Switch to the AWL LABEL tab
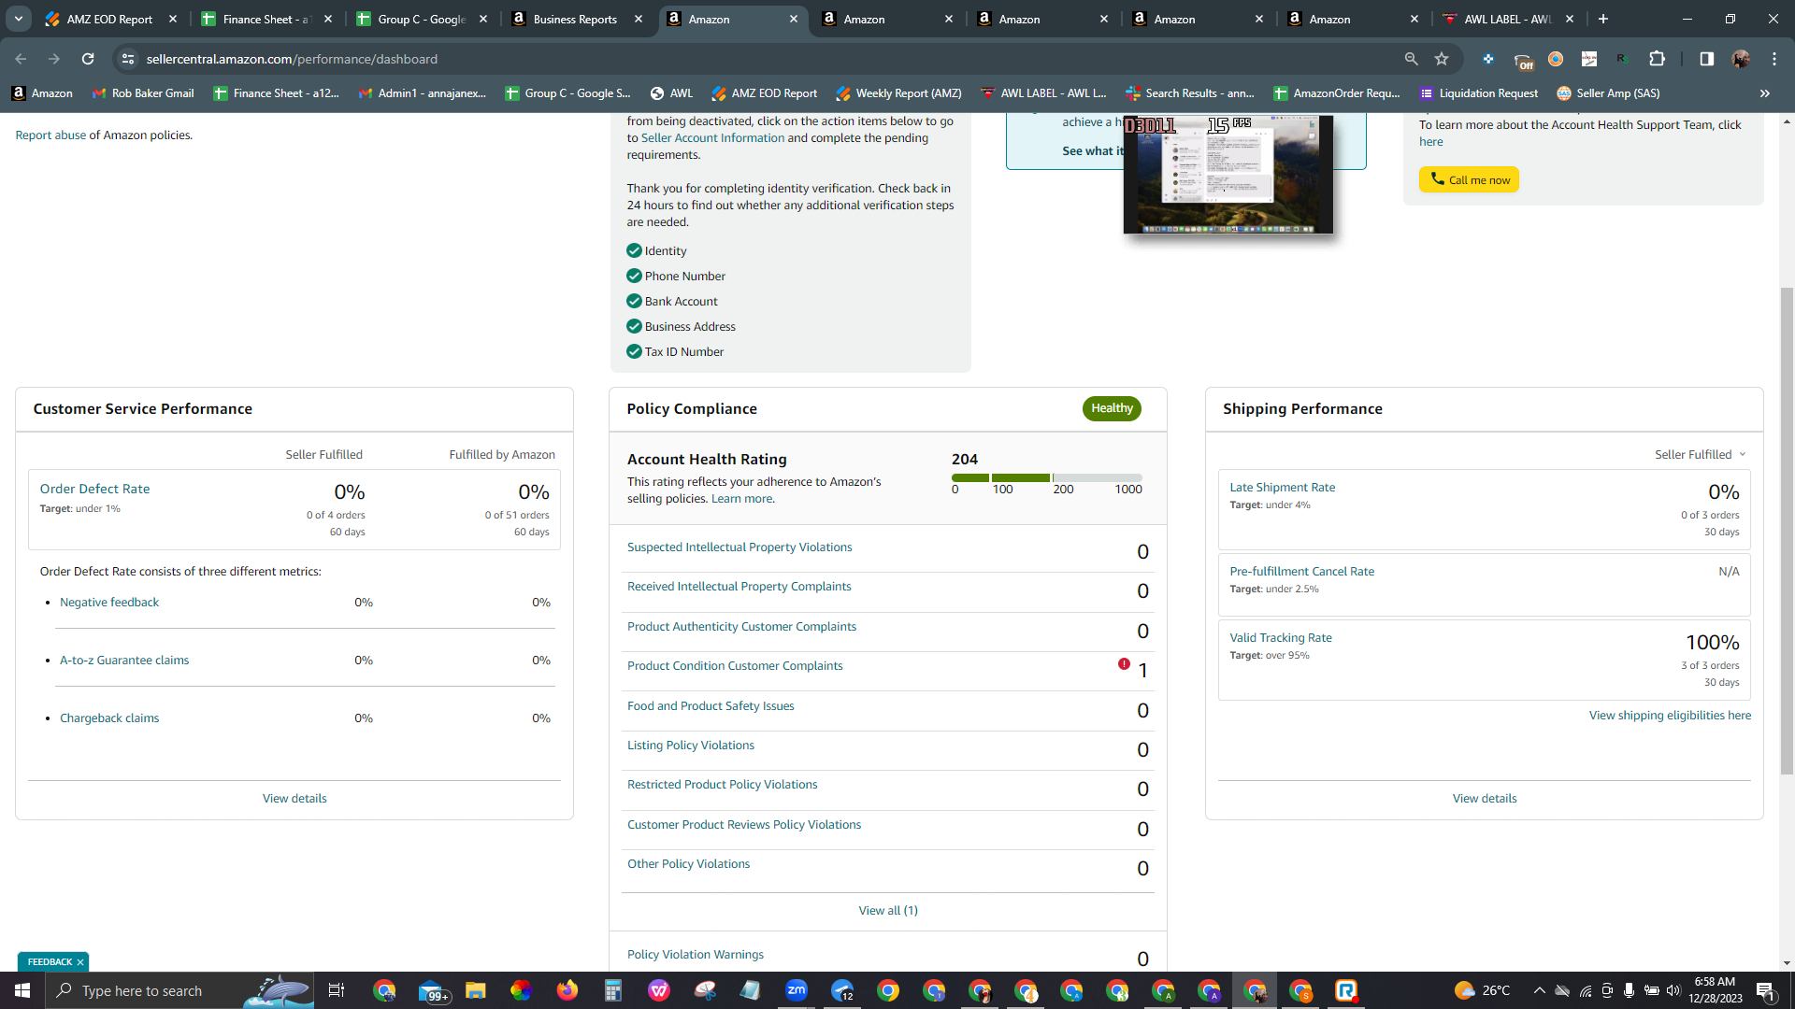Image resolution: width=1795 pixels, height=1009 pixels. point(1508,19)
